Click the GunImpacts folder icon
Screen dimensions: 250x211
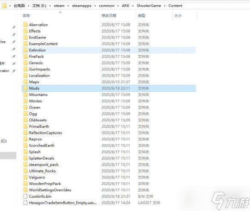coord(25,69)
